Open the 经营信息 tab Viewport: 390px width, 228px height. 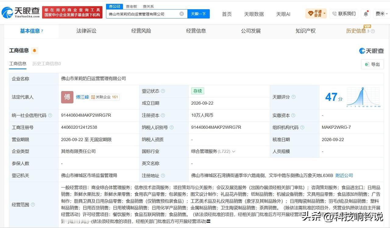(196, 31)
